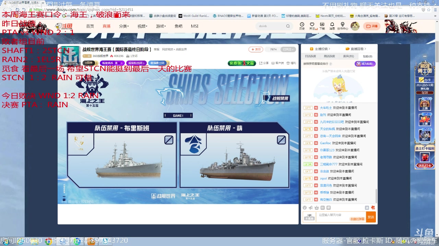Claim the 免费领1火箭 free rocket offer
Screen dimensions: 439x246
point(242,63)
